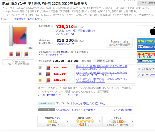
Task: Click the 特集 label
Action: pos(47,110)
